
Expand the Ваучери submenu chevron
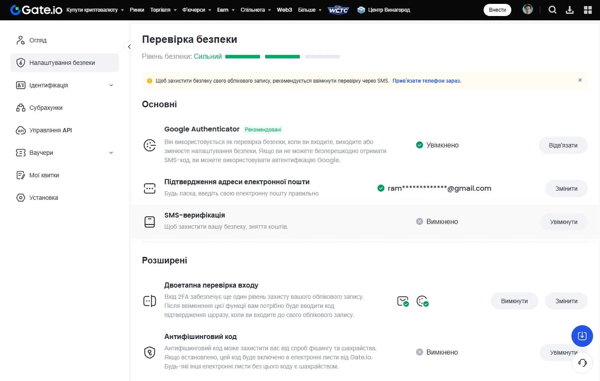(x=111, y=153)
